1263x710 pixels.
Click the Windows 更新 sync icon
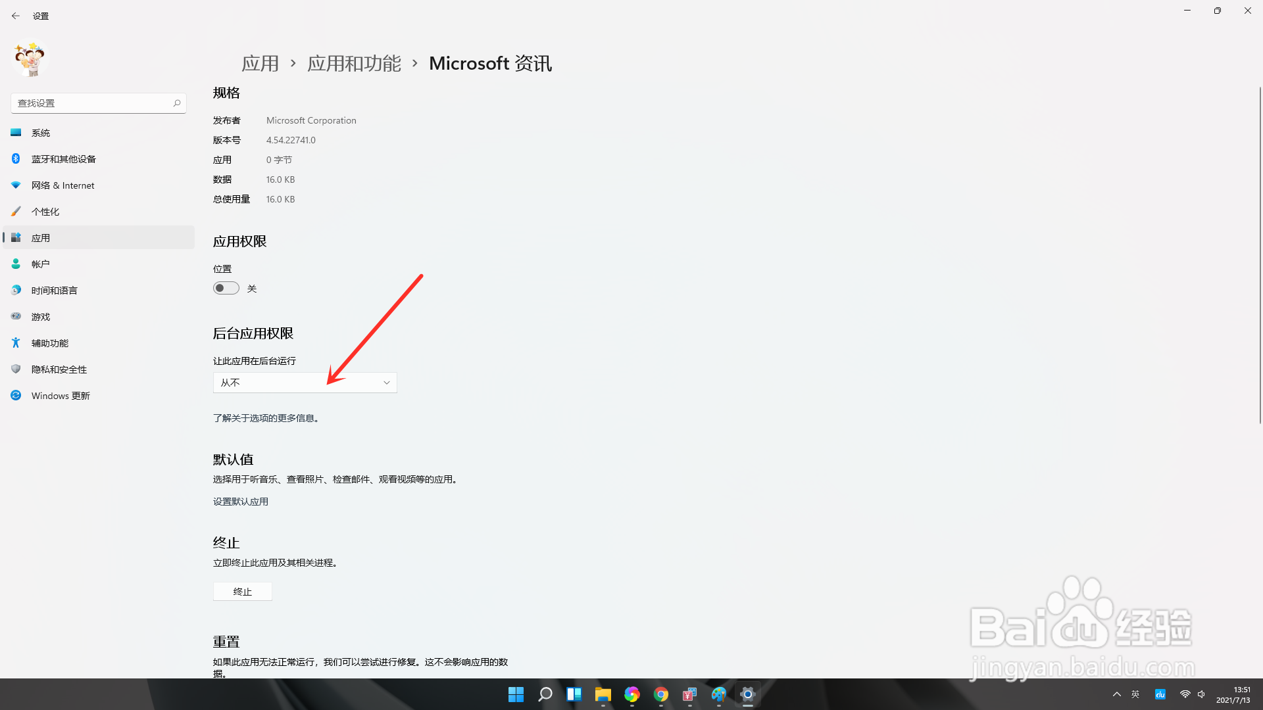pos(16,395)
